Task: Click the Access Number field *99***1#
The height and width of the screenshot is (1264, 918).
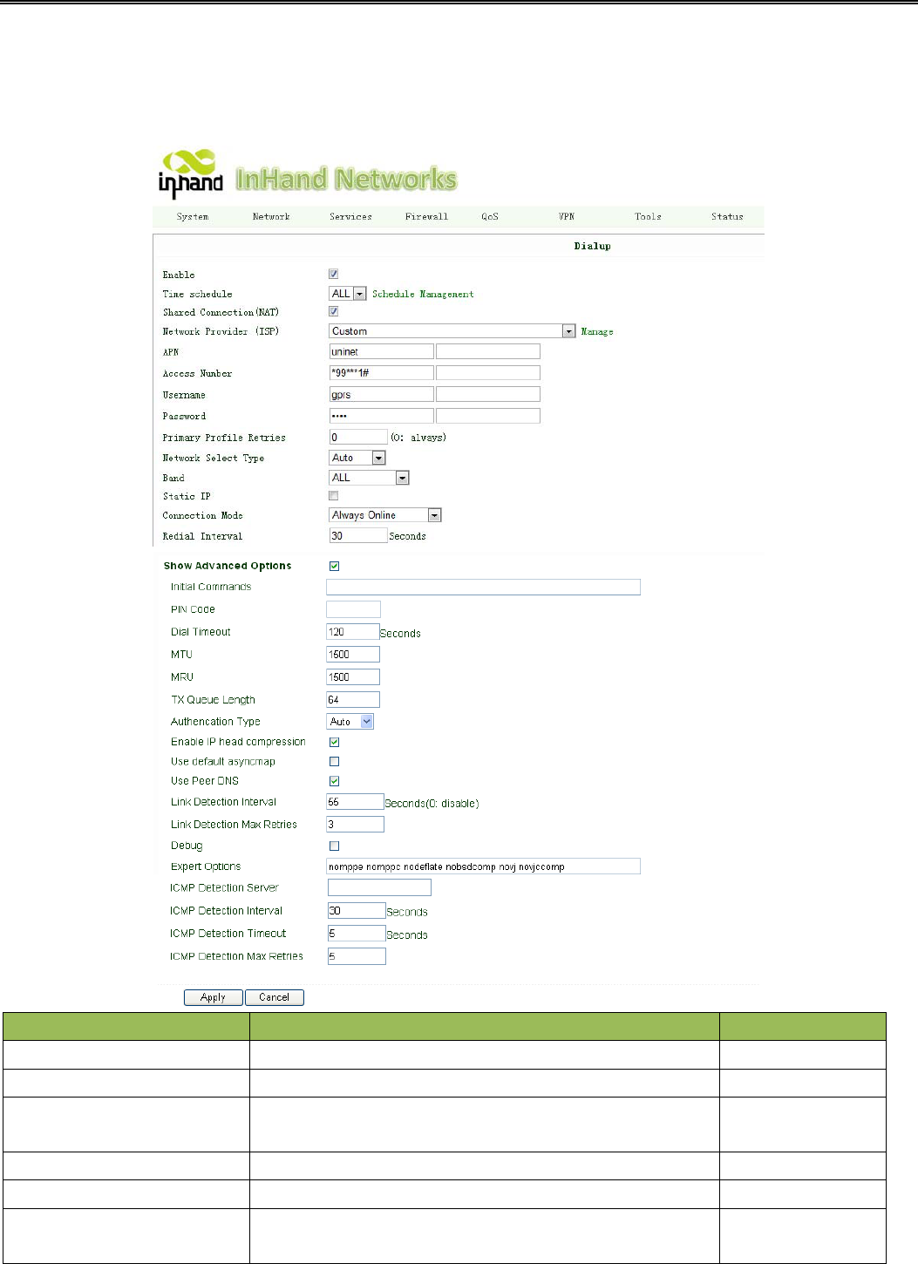Action: coord(381,373)
